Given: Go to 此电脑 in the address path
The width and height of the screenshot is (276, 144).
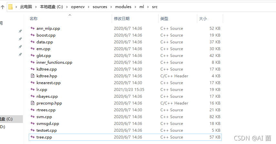Looking at the screenshot, I should click(x=26, y=7).
